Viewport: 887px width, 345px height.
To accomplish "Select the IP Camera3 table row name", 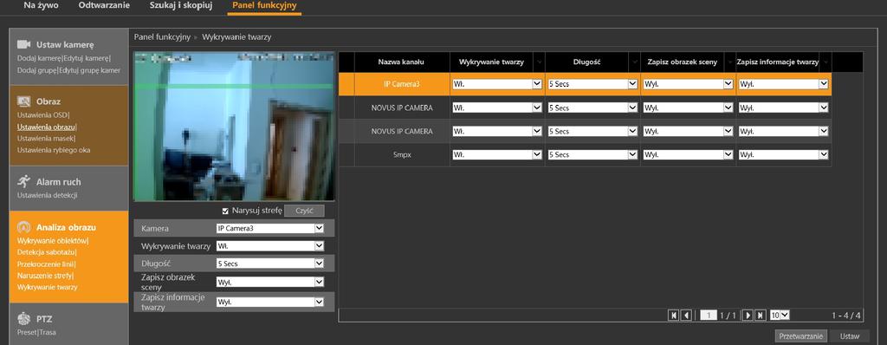I will 402,84.
